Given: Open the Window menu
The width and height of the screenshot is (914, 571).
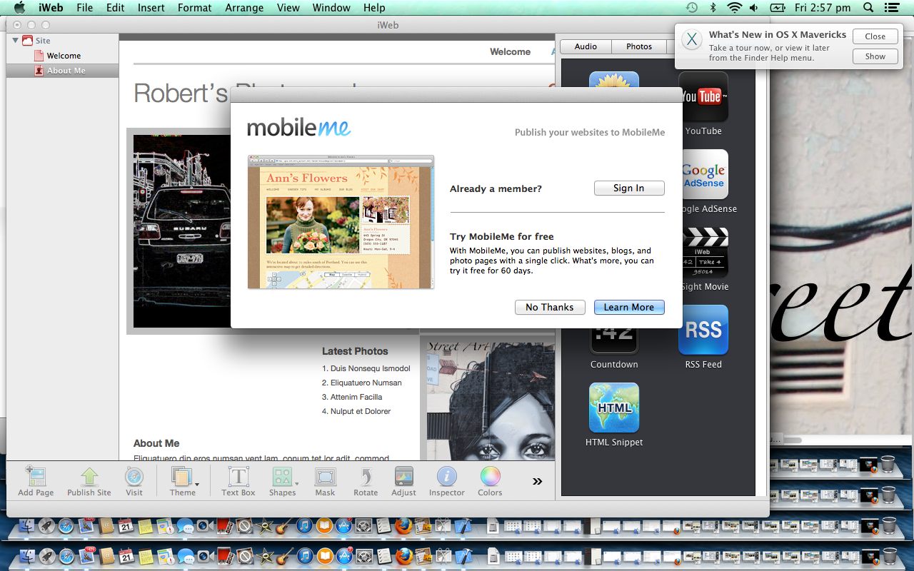Looking at the screenshot, I should coord(331,8).
